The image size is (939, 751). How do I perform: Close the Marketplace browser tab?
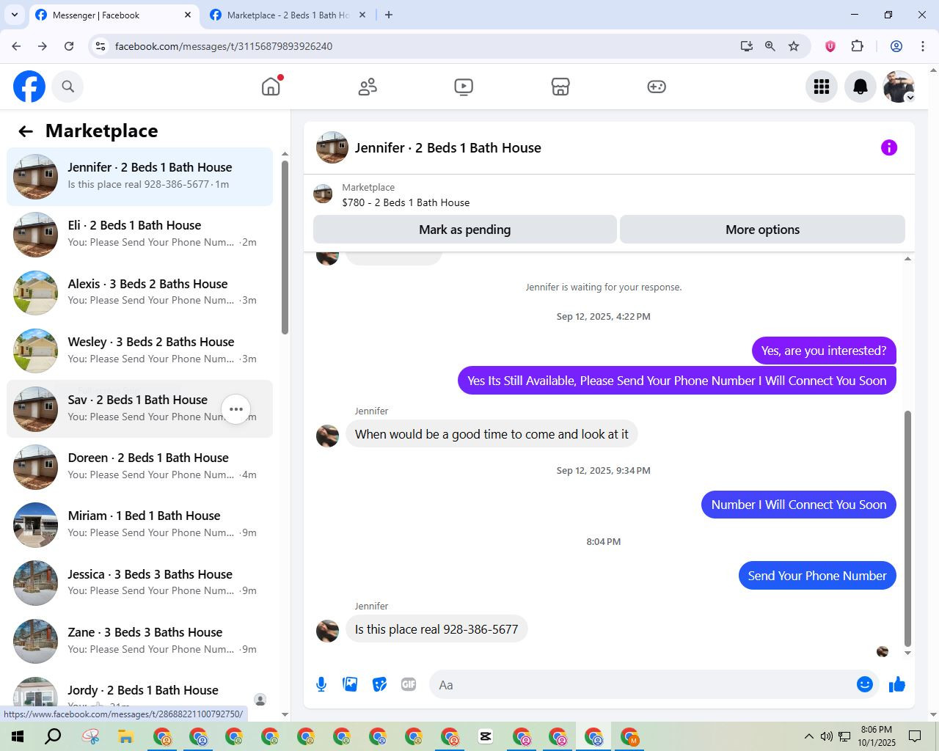362,15
